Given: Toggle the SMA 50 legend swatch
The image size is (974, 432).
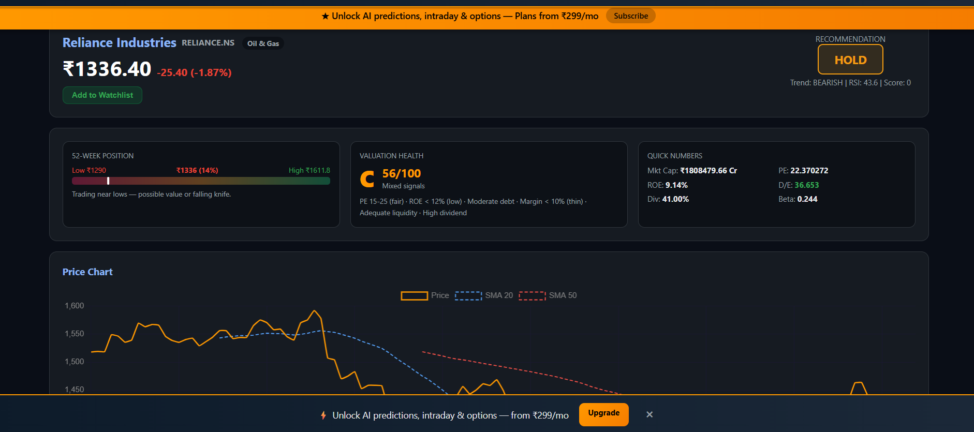Looking at the screenshot, I should click(x=533, y=295).
